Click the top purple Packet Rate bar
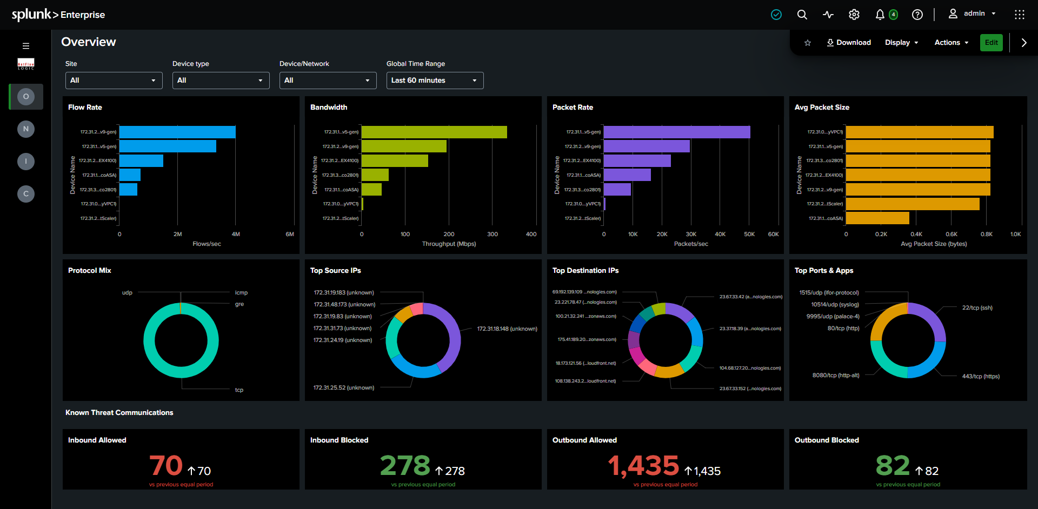Image resolution: width=1038 pixels, height=509 pixels. tap(677, 132)
